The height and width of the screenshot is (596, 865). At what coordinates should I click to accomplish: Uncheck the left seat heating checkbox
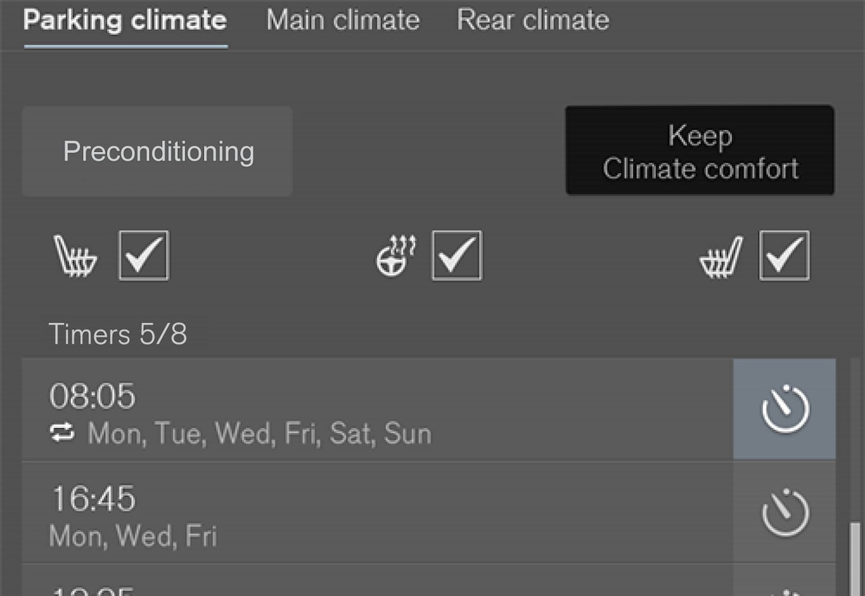(144, 255)
